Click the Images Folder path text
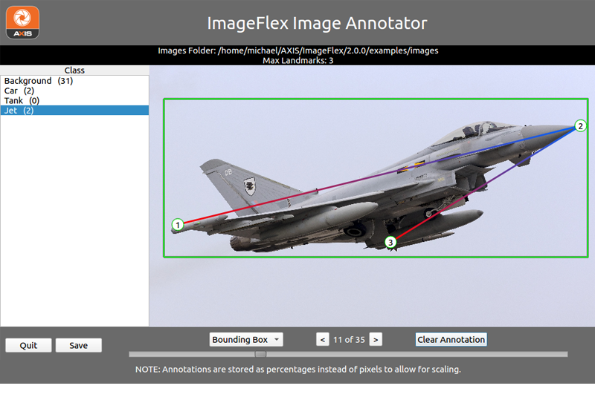Image resolution: width=595 pixels, height=400 pixels. coord(298,50)
